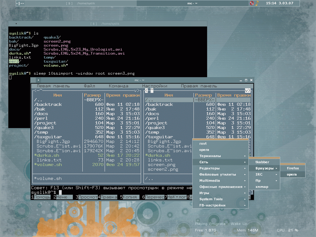Click Scrubs.ENG.5x23_My_Urologist.avi in the terminal listing
Image resolution: width=316 pixels, height=237 pixels.
(83, 49)
